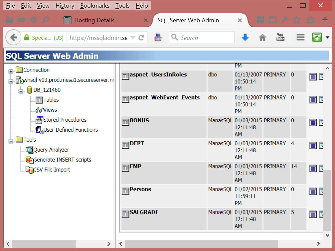
Task: Open the Tables node in the tree
Action: pos(51,100)
